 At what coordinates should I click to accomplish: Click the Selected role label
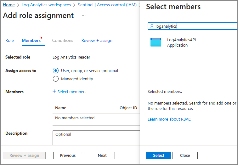18,57
